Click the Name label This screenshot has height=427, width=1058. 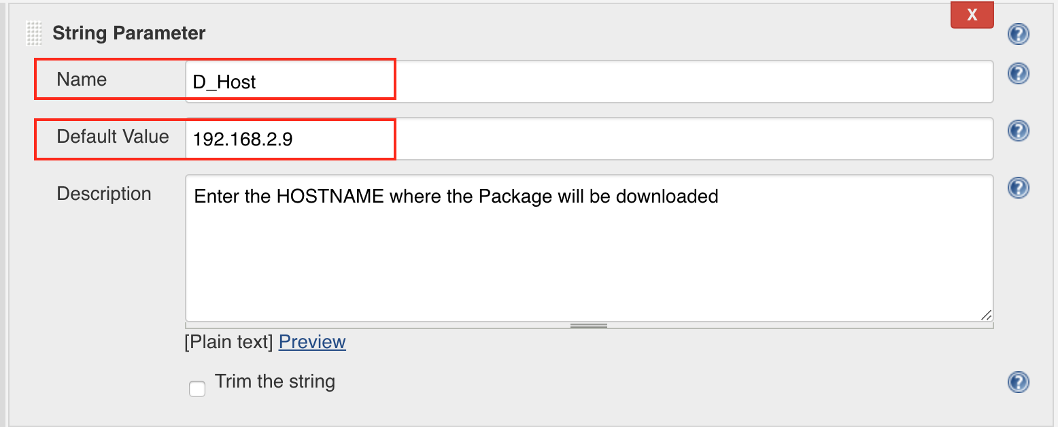82,80
